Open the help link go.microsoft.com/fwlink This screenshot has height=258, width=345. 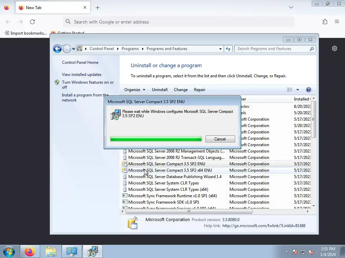(264, 225)
